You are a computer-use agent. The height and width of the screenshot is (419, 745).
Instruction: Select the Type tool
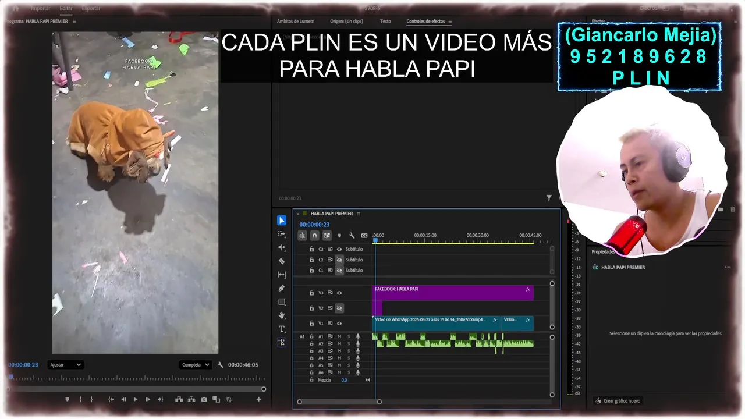point(282,329)
